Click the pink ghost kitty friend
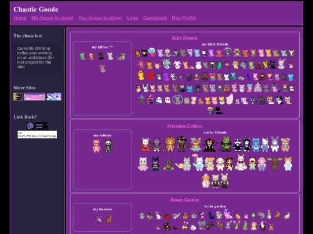 coord(168,101)
